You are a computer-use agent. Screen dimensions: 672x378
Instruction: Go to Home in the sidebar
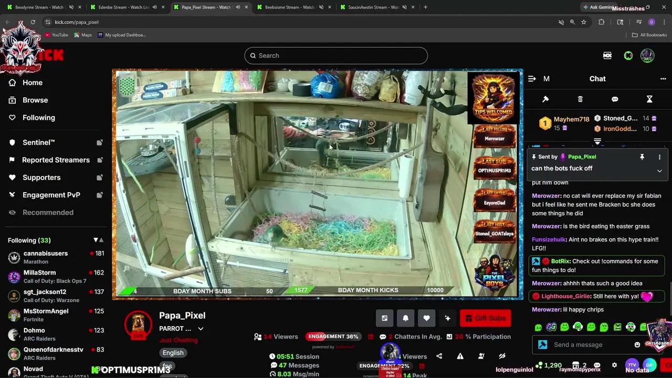[33, 82]
